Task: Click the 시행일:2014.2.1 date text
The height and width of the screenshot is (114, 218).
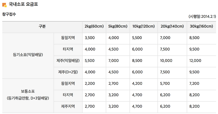Action: (x=202, y=17)
